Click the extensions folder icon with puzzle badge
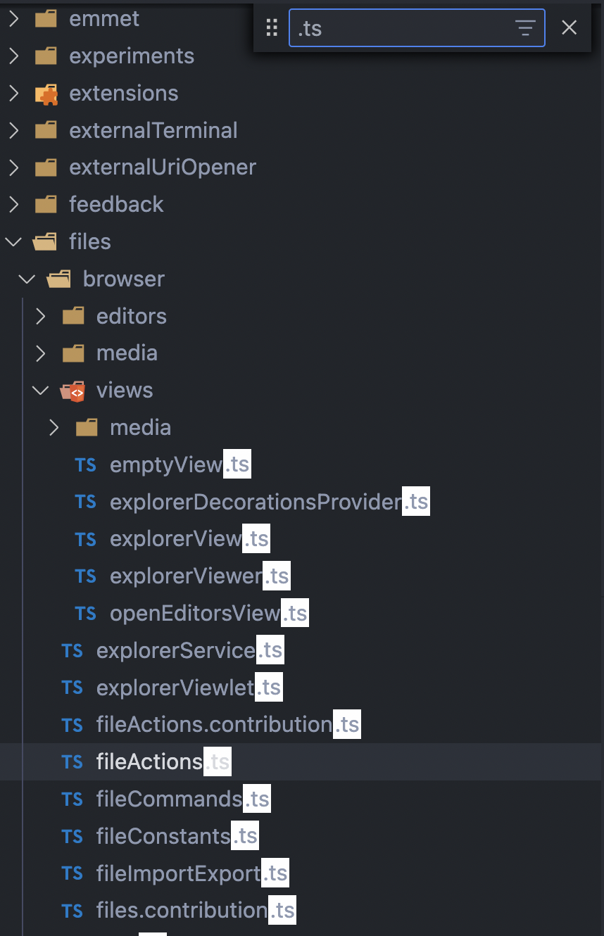The image size is (604, 936). (45, 93)
